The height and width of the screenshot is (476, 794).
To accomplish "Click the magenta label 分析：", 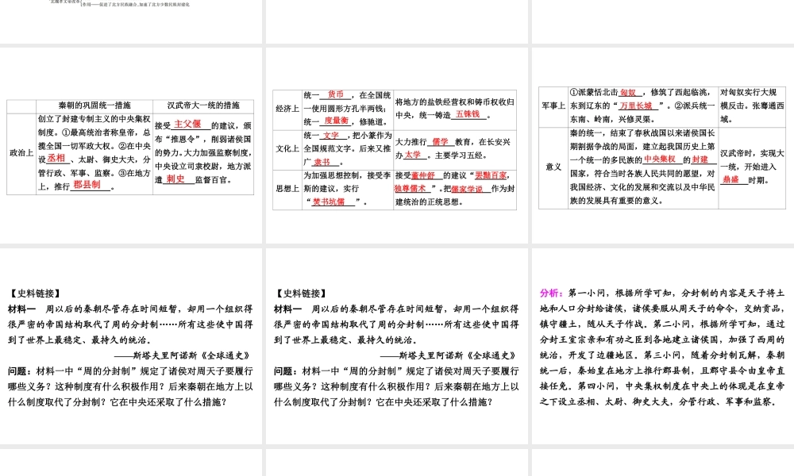I will tap(552, 293).
